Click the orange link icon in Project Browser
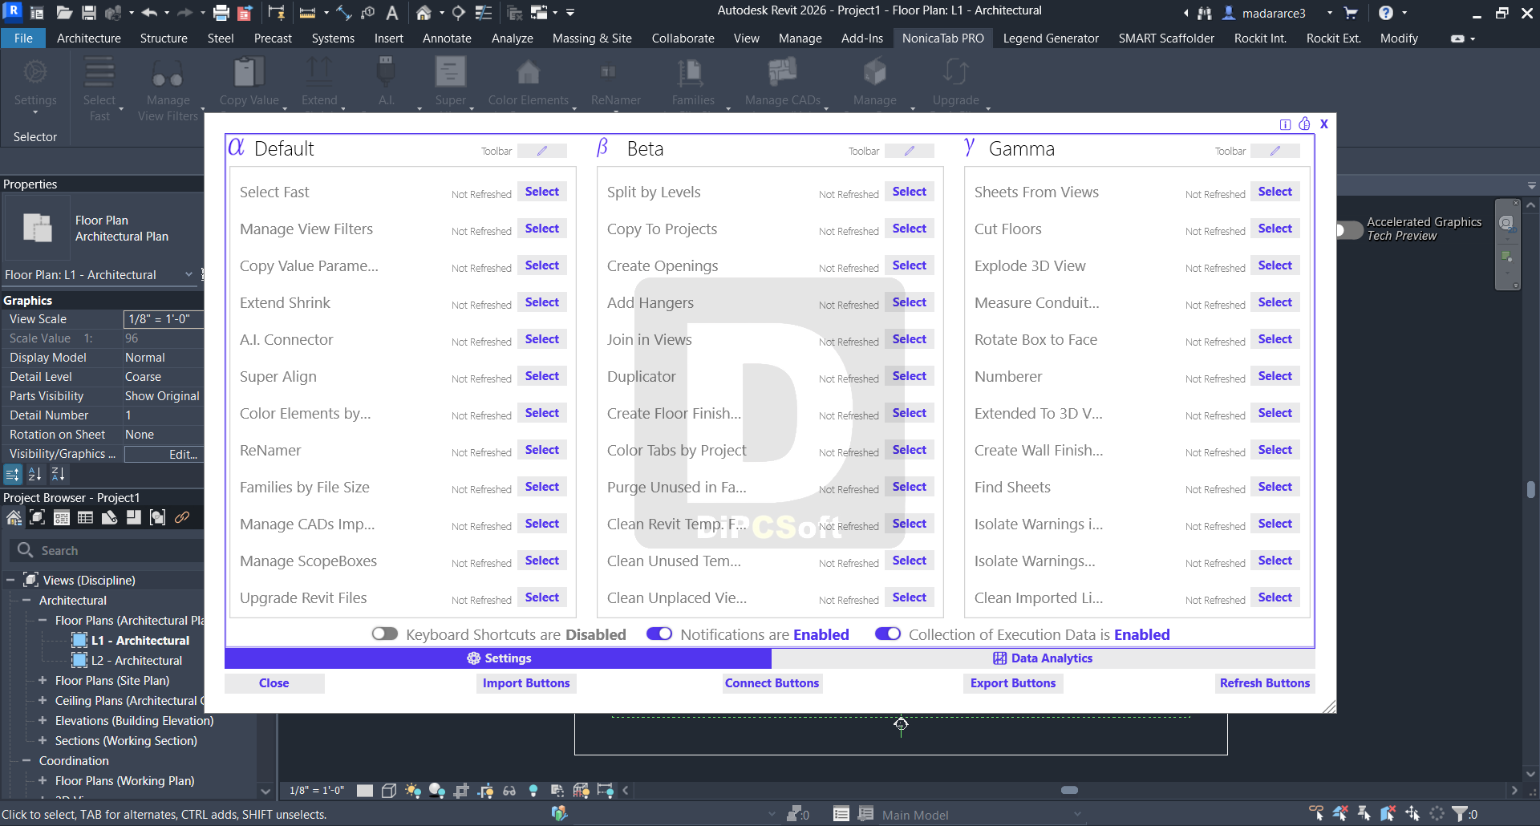1540x826 pixels. coord(182,518)
